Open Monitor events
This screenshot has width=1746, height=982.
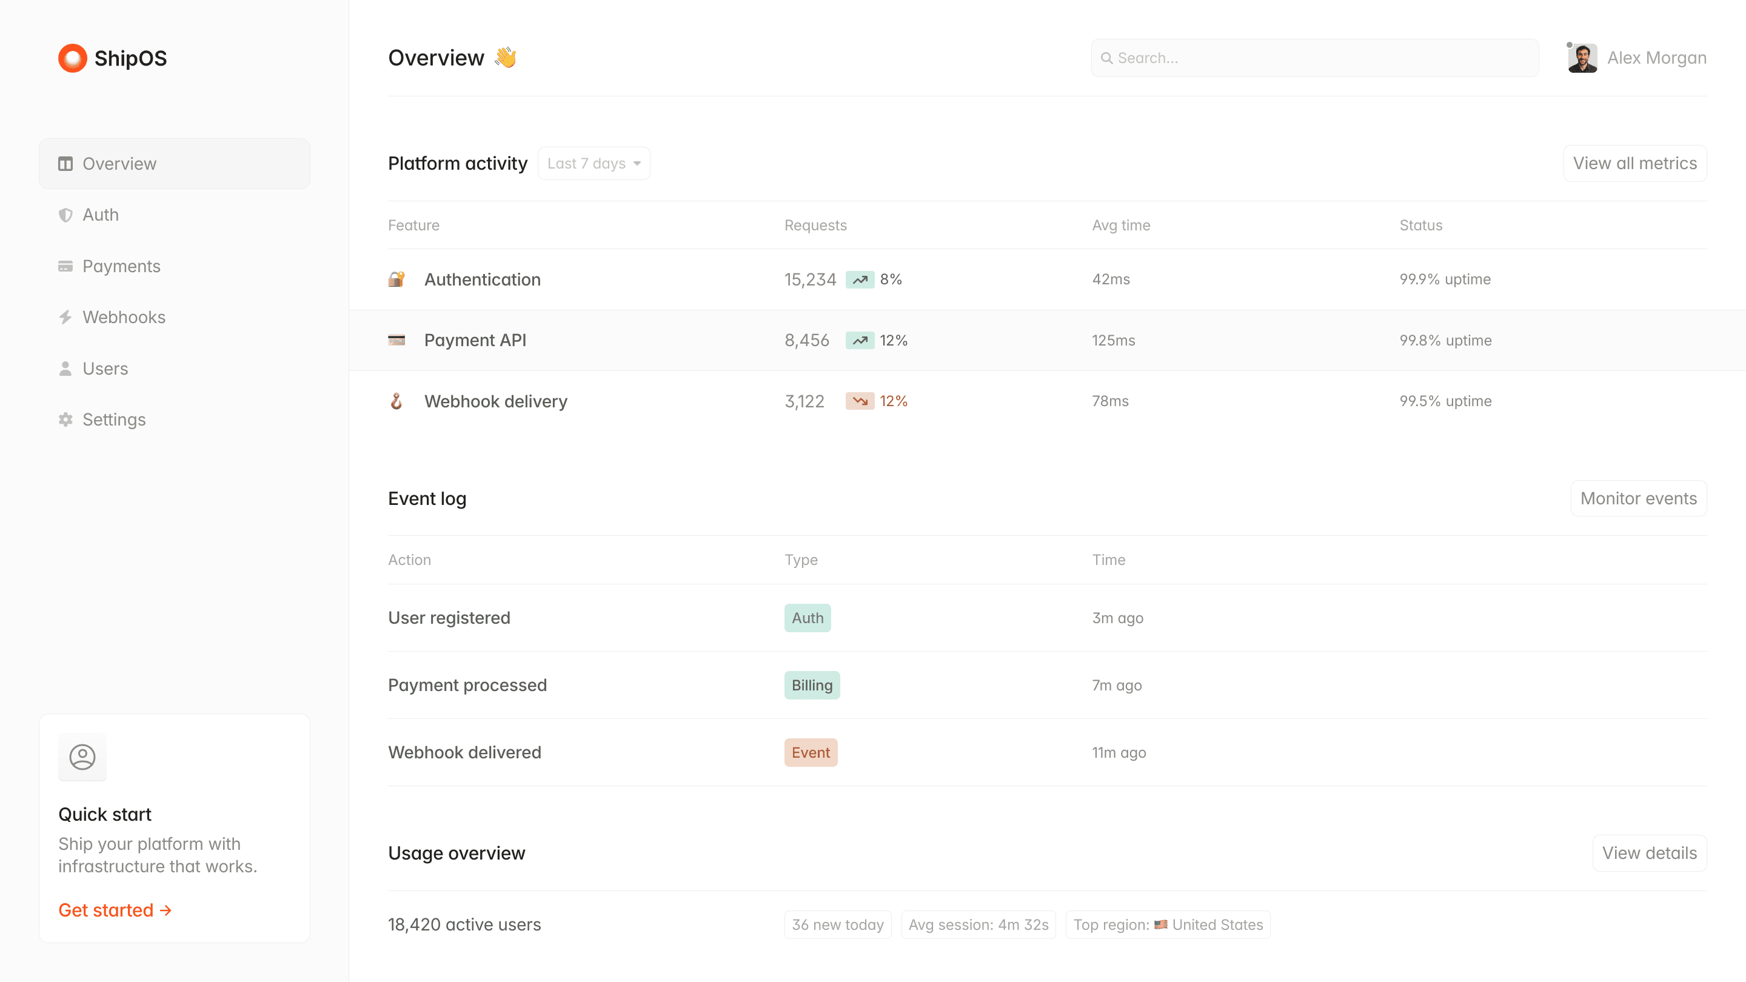tap(1638, 498)
